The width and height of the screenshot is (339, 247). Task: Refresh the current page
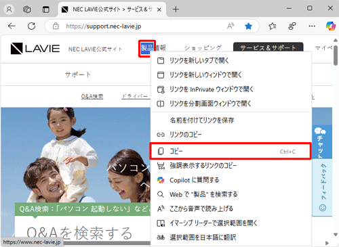(x=31, y=26)
